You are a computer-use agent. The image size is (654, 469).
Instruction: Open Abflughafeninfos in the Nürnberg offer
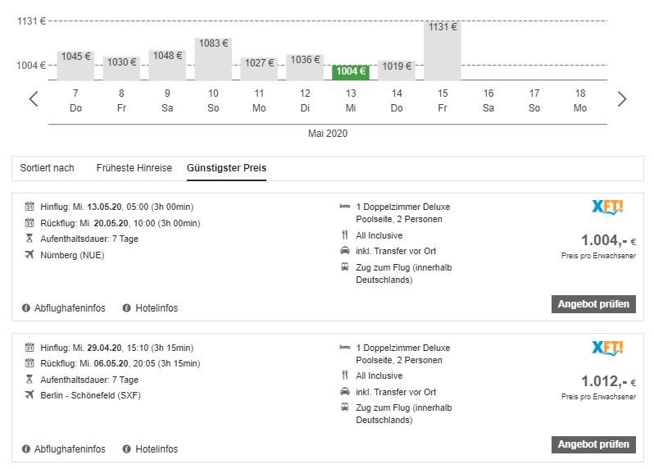click(x=70, y=308)
